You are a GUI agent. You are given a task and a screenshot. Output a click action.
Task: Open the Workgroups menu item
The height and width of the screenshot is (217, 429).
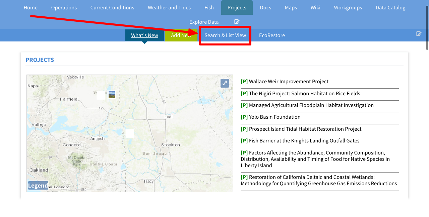pos(348,8)
